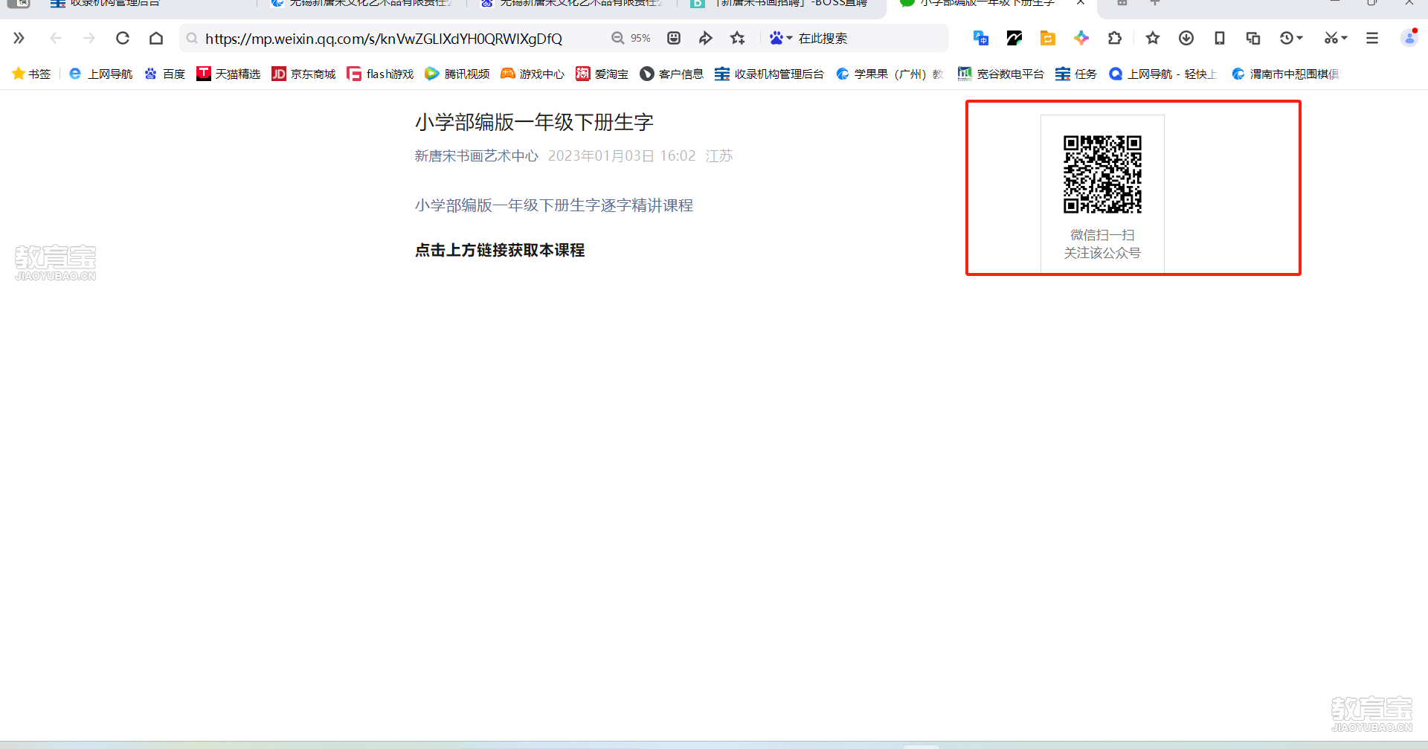Viewport: 1428px width, 749px height.
Task: Click the publish date '2023年01月03日 16:02'
Action: tap(622, 156)
